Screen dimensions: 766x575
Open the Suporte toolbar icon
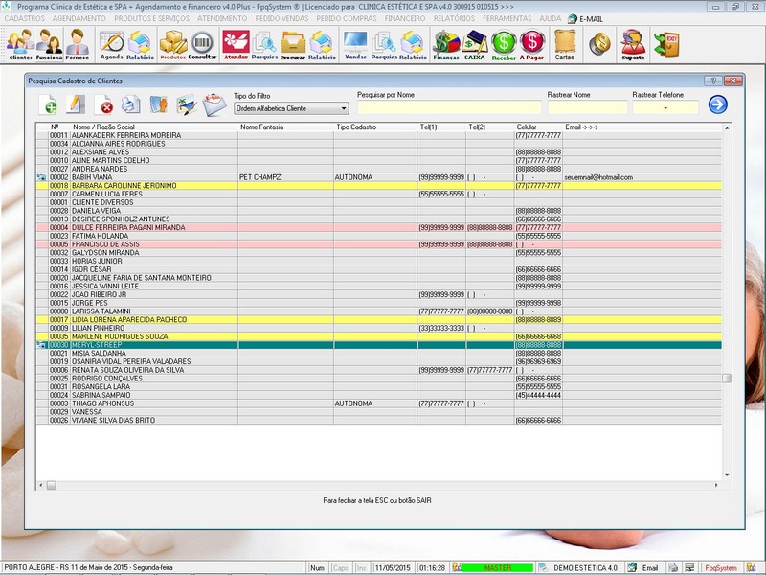tap(633, 44)
